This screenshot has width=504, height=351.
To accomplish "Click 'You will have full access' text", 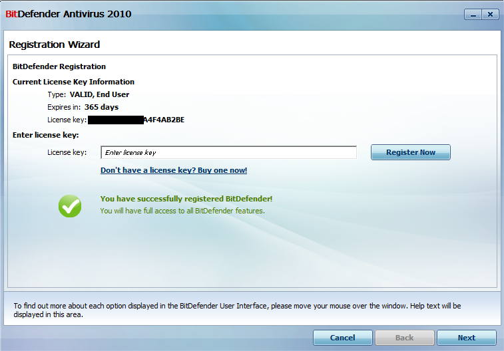I will click(x=182, y=211).
